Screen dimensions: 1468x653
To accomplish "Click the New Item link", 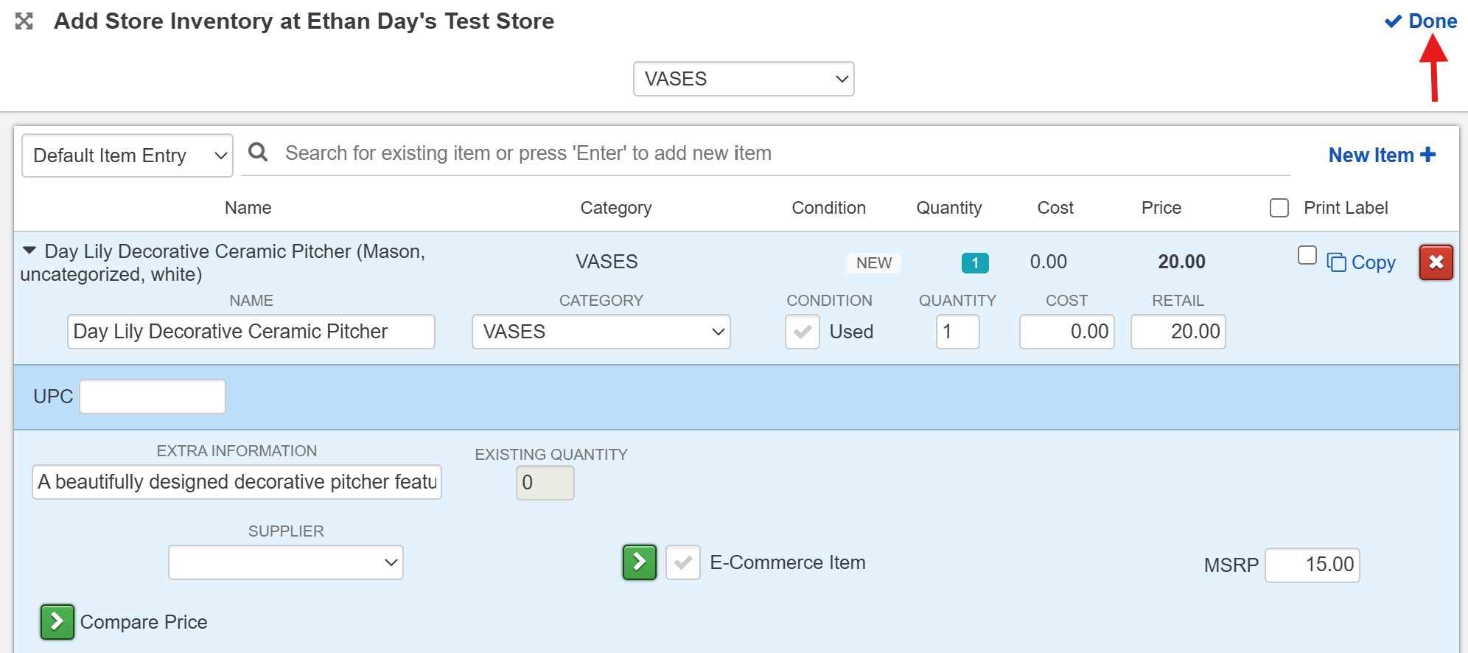I will pos(1381,155).
